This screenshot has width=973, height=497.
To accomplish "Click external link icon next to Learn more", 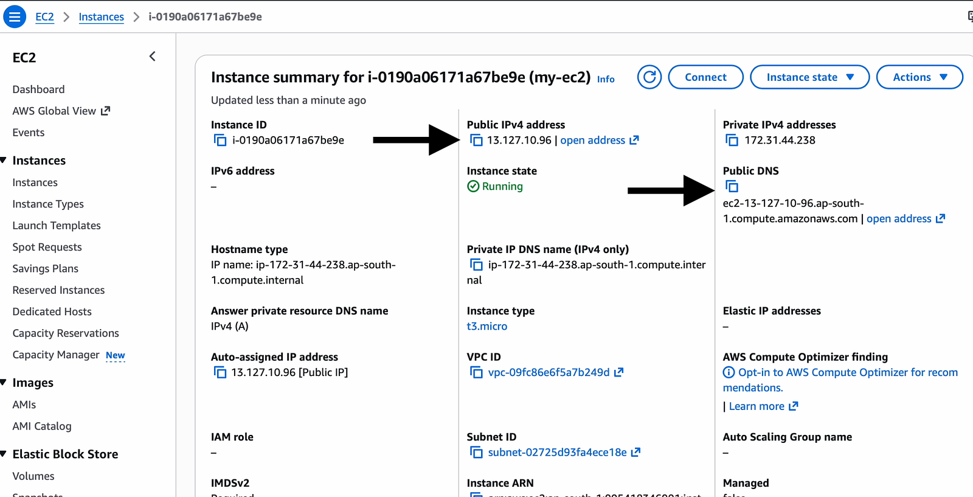I will 794,406.
